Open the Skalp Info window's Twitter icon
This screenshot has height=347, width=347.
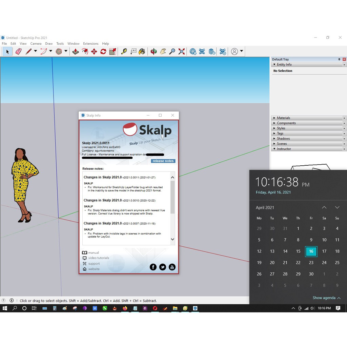163,267
